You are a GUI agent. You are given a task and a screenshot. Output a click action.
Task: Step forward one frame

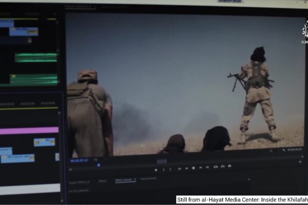[201, 168]
